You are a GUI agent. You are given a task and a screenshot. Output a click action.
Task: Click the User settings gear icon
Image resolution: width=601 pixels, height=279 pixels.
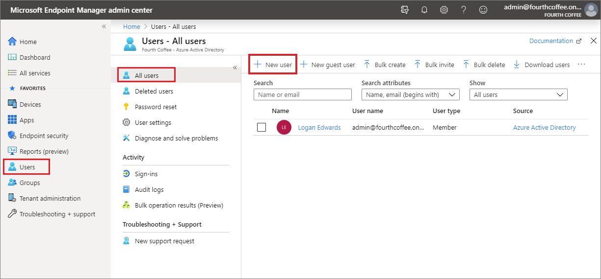(x=126, y=122)
